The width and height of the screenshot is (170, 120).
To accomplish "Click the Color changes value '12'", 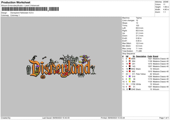I will point(137,20).
